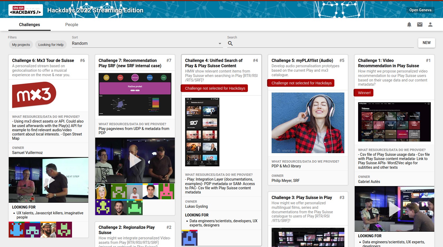Open Challenge 6: Mx3 Tour de Suisse title
This screenshot has width=443, height=247.
(x=43, y=60)
